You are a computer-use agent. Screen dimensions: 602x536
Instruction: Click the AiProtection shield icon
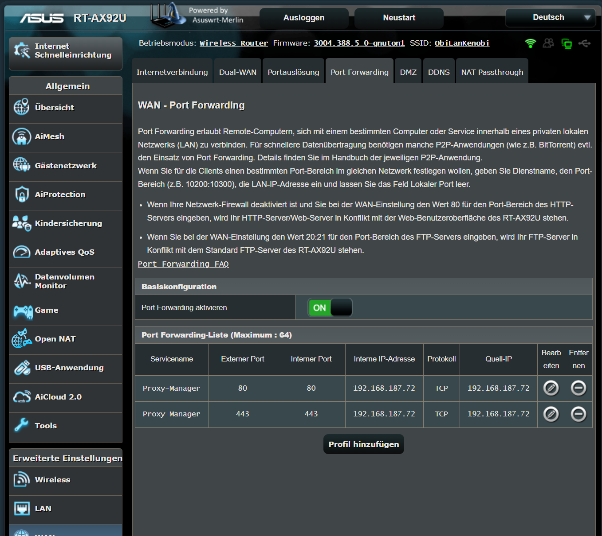click(22, 194)
